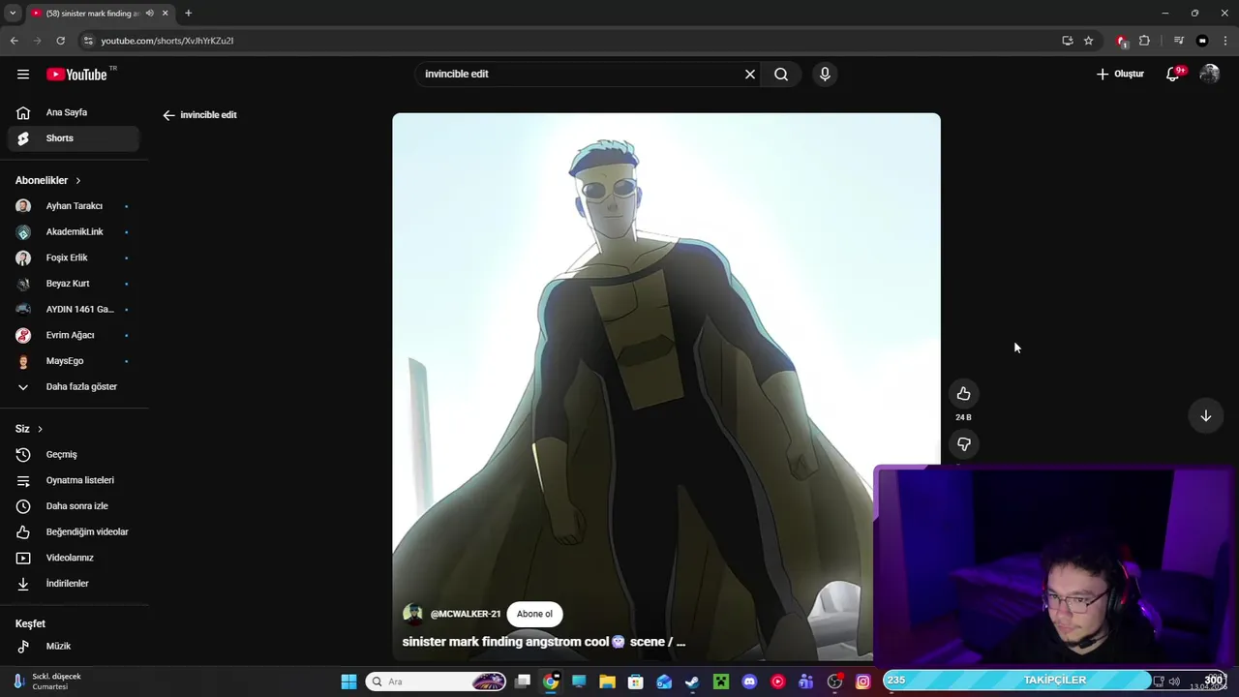The height and width of the screenshot is (697, 1239).
Task: Open Daha sonra izle
Action: (x=74, y=506)
